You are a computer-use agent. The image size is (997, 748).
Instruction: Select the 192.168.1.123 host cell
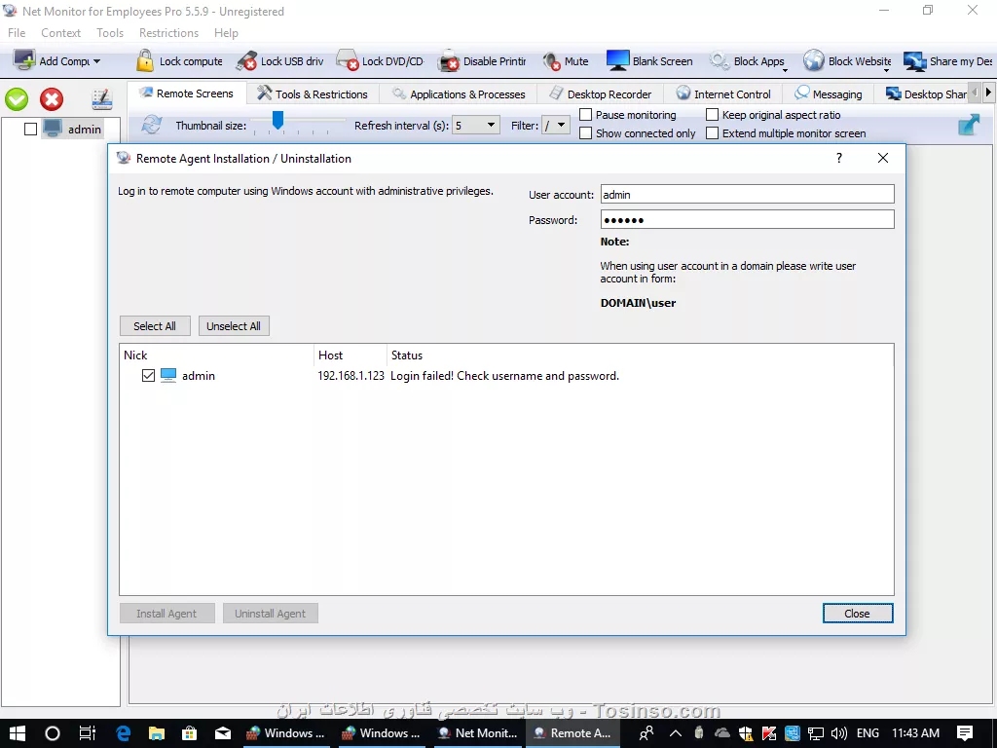click(351, 376)
